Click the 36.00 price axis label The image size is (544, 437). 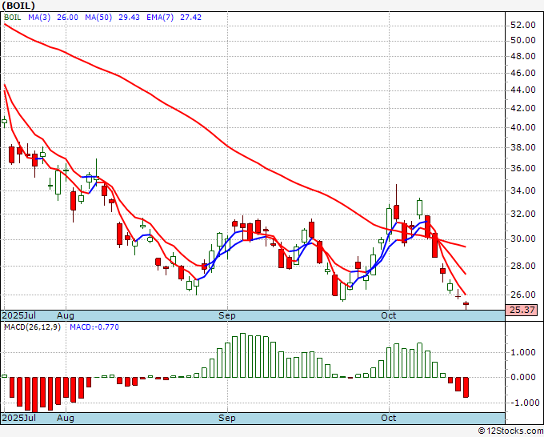(x=523, y=168)
